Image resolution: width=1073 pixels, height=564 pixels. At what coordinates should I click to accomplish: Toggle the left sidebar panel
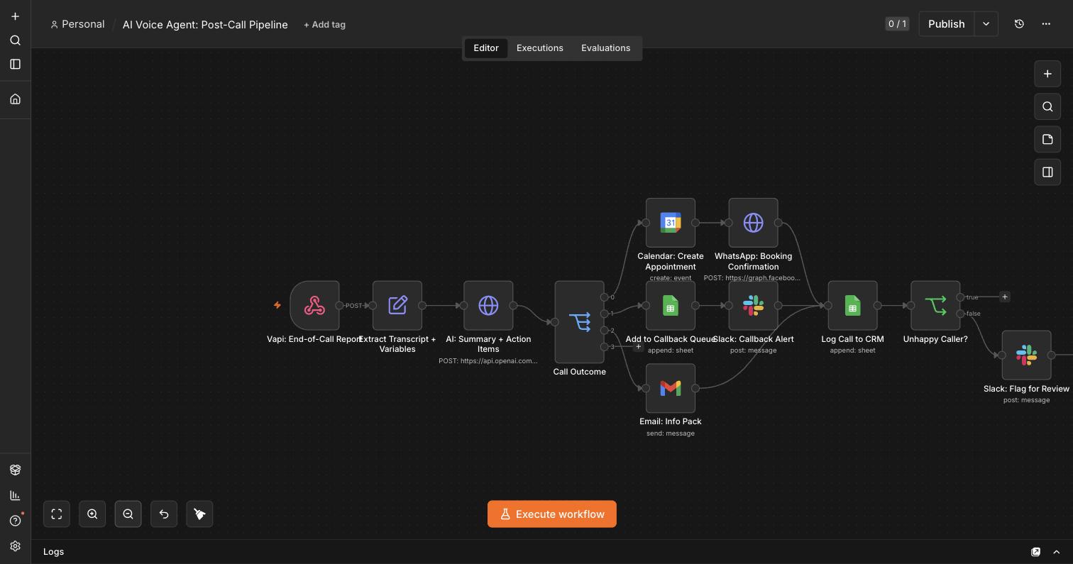coord(15,64)
